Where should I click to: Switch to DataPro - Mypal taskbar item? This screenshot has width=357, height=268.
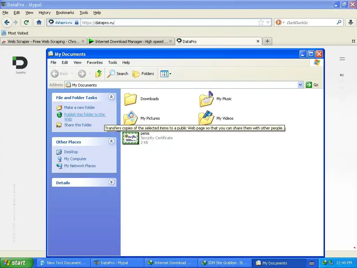click(x=117, y=263)
